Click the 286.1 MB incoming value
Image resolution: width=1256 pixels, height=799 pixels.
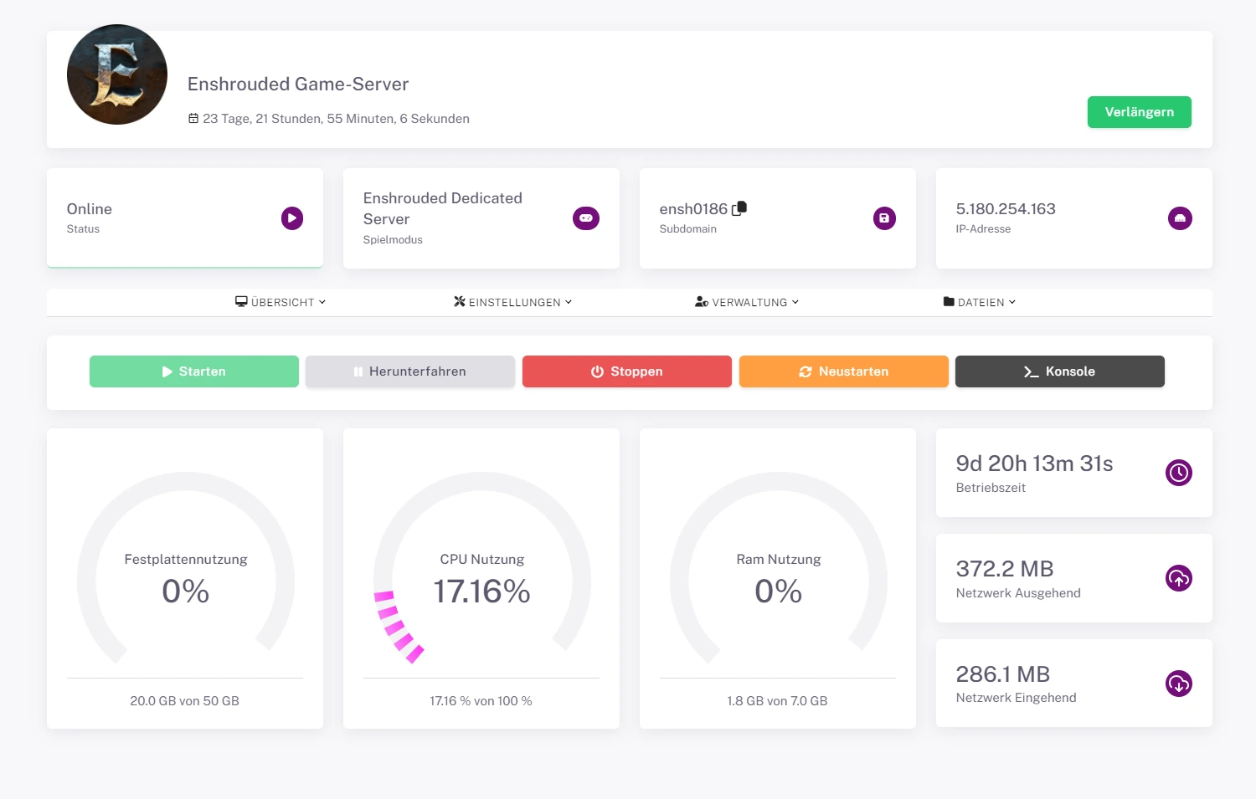tap(1003, 674)
